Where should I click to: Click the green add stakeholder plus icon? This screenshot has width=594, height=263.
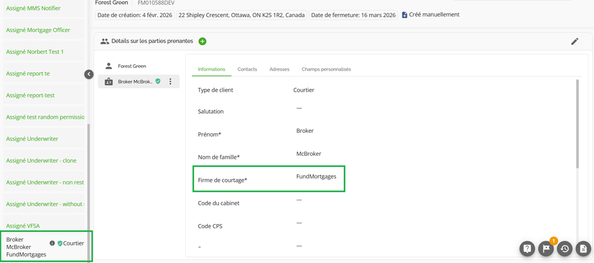tap(202, 41)
